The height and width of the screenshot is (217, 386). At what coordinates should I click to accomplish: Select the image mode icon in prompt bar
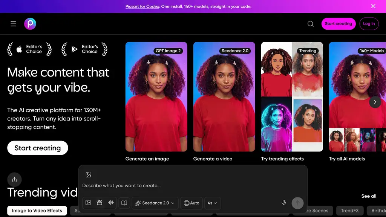click(88, 203)
